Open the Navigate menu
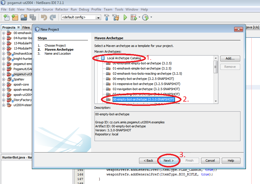Viewport: 260px width, 184px height. coord(34,9)
